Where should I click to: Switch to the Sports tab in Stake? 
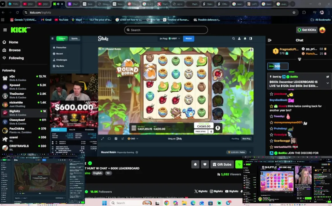[x=74, y=39]
